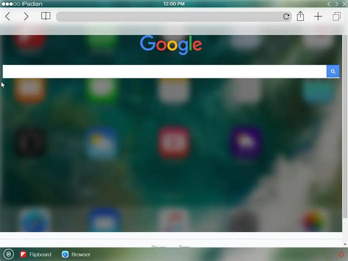Click the iPadian signal dots indicator

(11, 4)
